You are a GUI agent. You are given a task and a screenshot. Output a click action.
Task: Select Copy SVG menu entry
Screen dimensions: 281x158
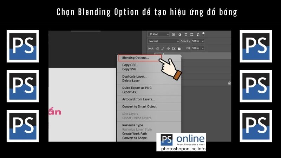(129, 69)
